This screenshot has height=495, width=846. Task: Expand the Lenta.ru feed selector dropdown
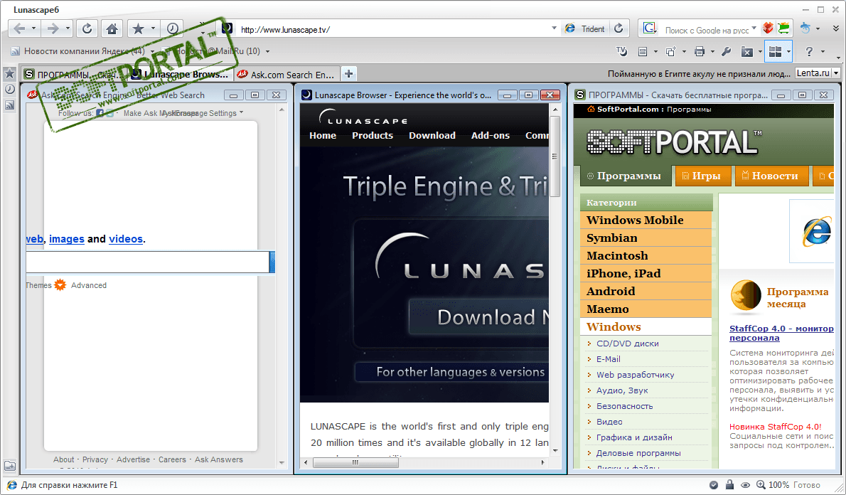[x=836, y=73]
